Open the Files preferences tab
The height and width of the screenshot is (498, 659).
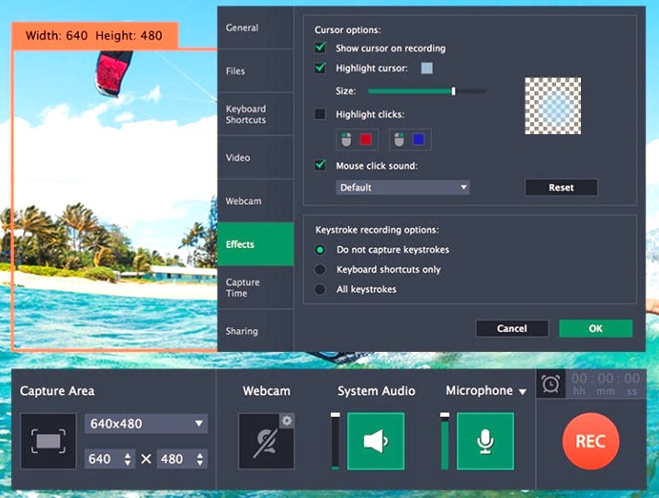pyautogui.click(x=256, y=71)
